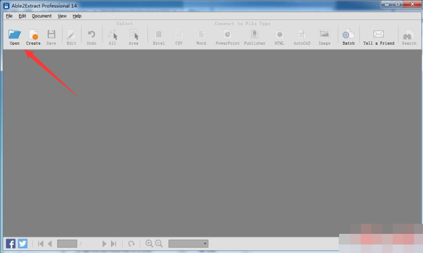This screenshot has height=253, width=423.
Task: Click the Able2Extract title bar app icon
Action: (x=6, y=6)
